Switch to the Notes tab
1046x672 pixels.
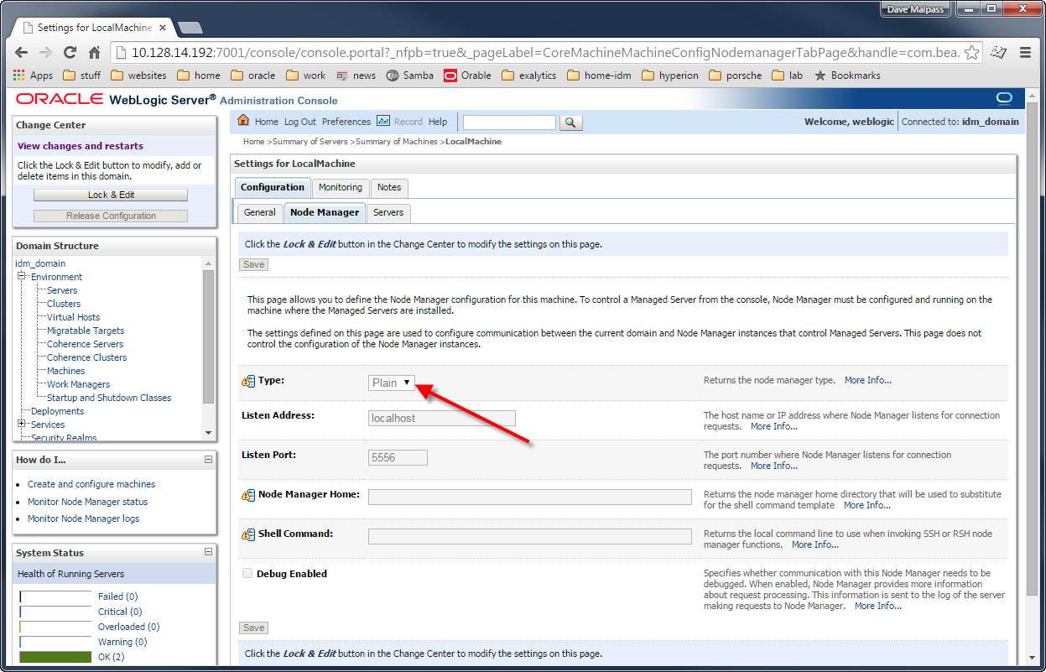389,187
